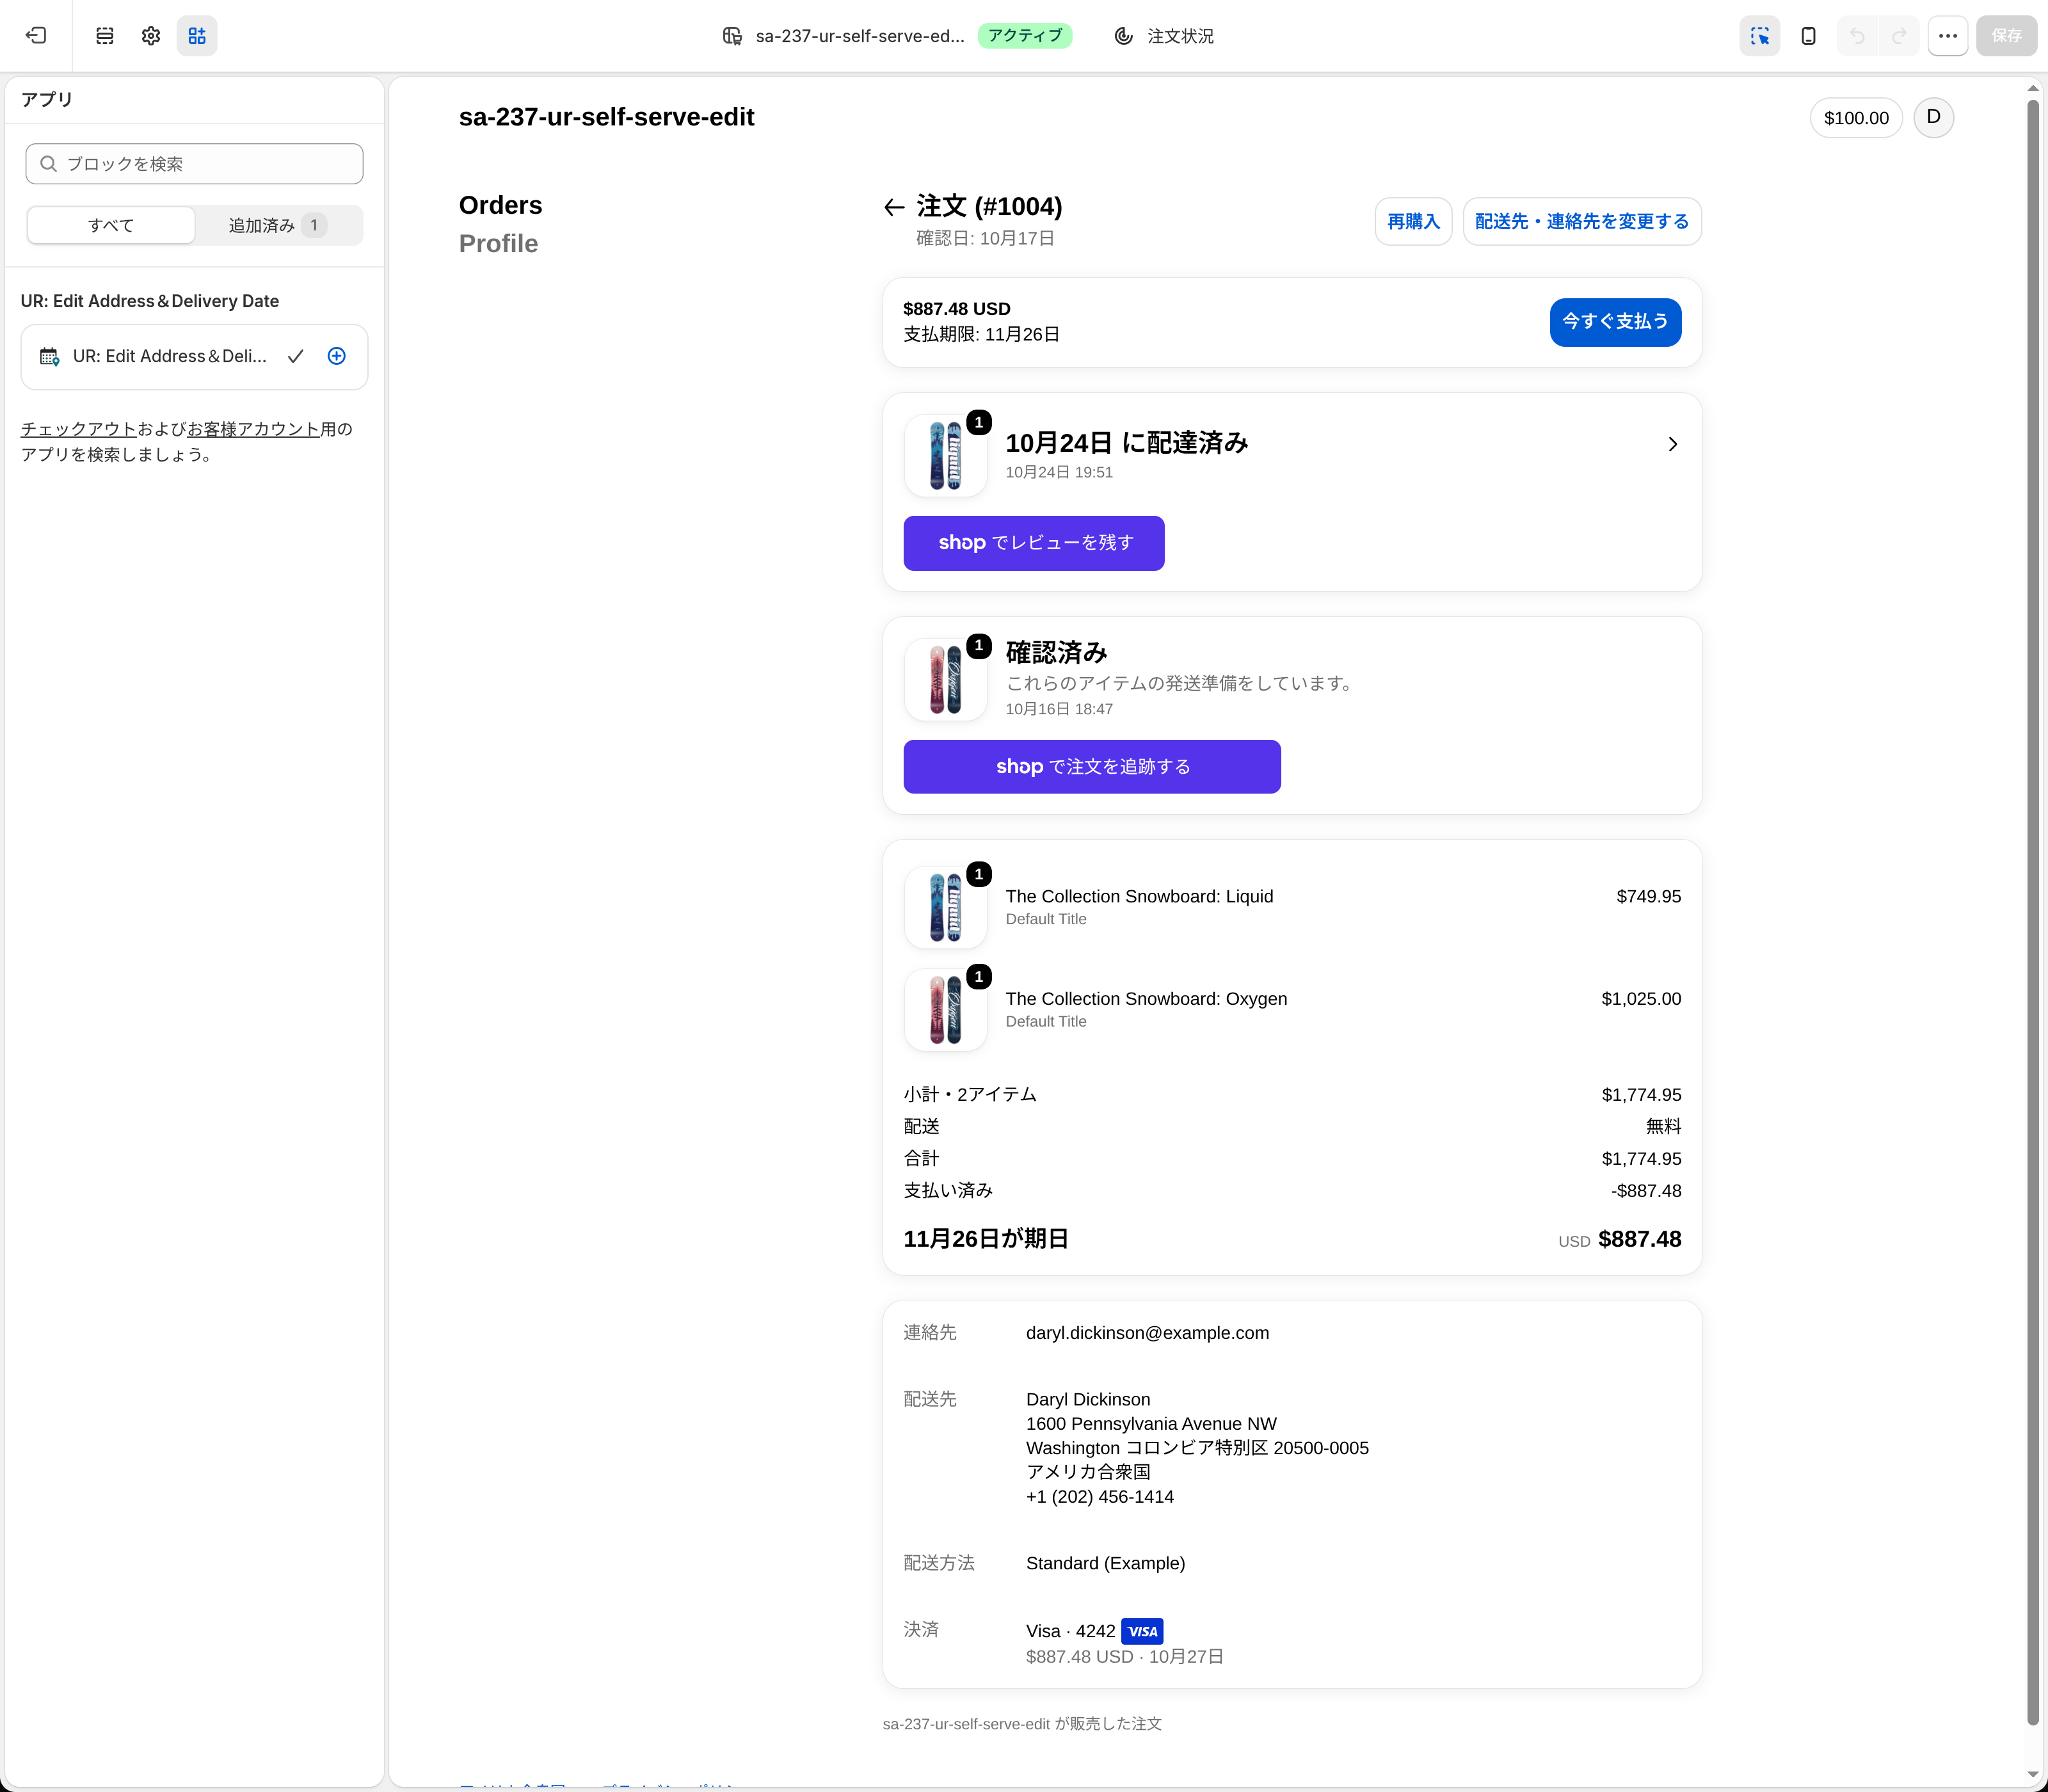Click the search magnifier icon in block search

click(x=48, y=164)
